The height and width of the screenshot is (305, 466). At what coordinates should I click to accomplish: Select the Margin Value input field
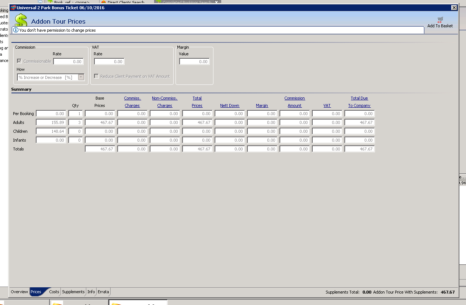pos(194,62)
